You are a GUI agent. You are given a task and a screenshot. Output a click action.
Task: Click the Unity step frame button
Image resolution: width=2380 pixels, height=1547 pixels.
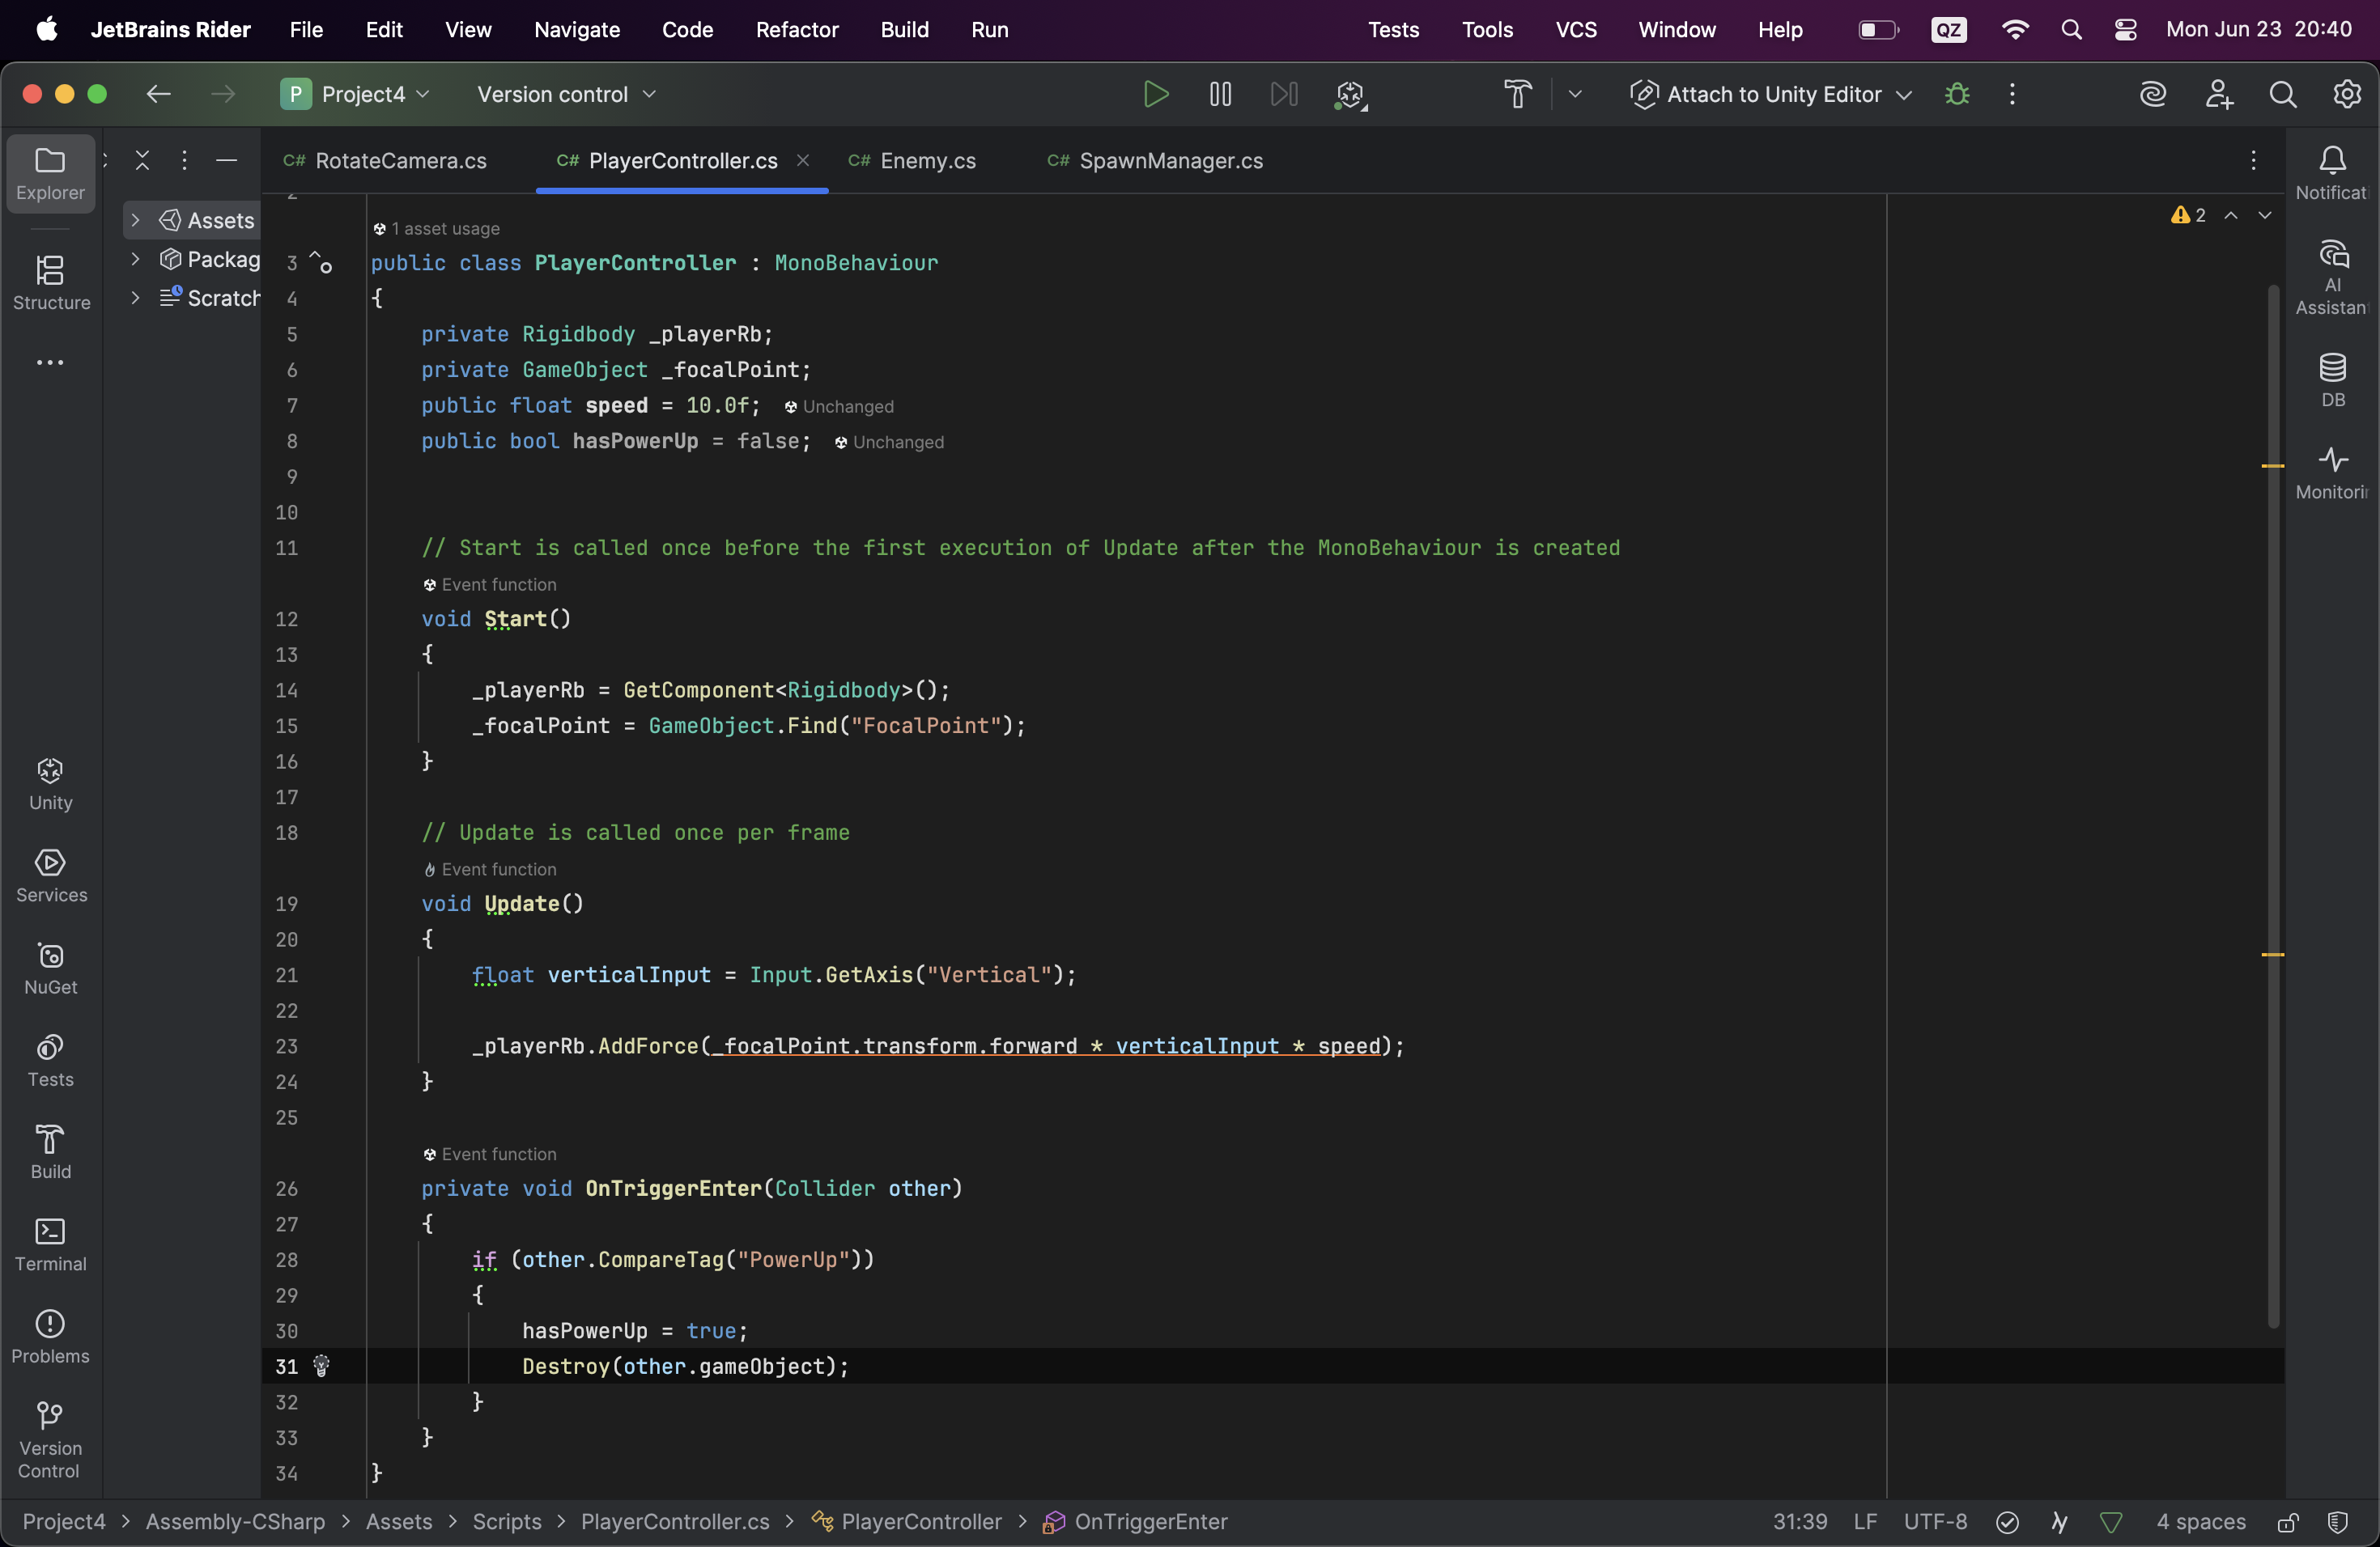[1284, 94]
